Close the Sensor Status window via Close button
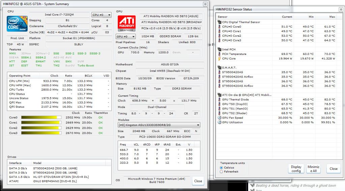 tap(334, 169)
